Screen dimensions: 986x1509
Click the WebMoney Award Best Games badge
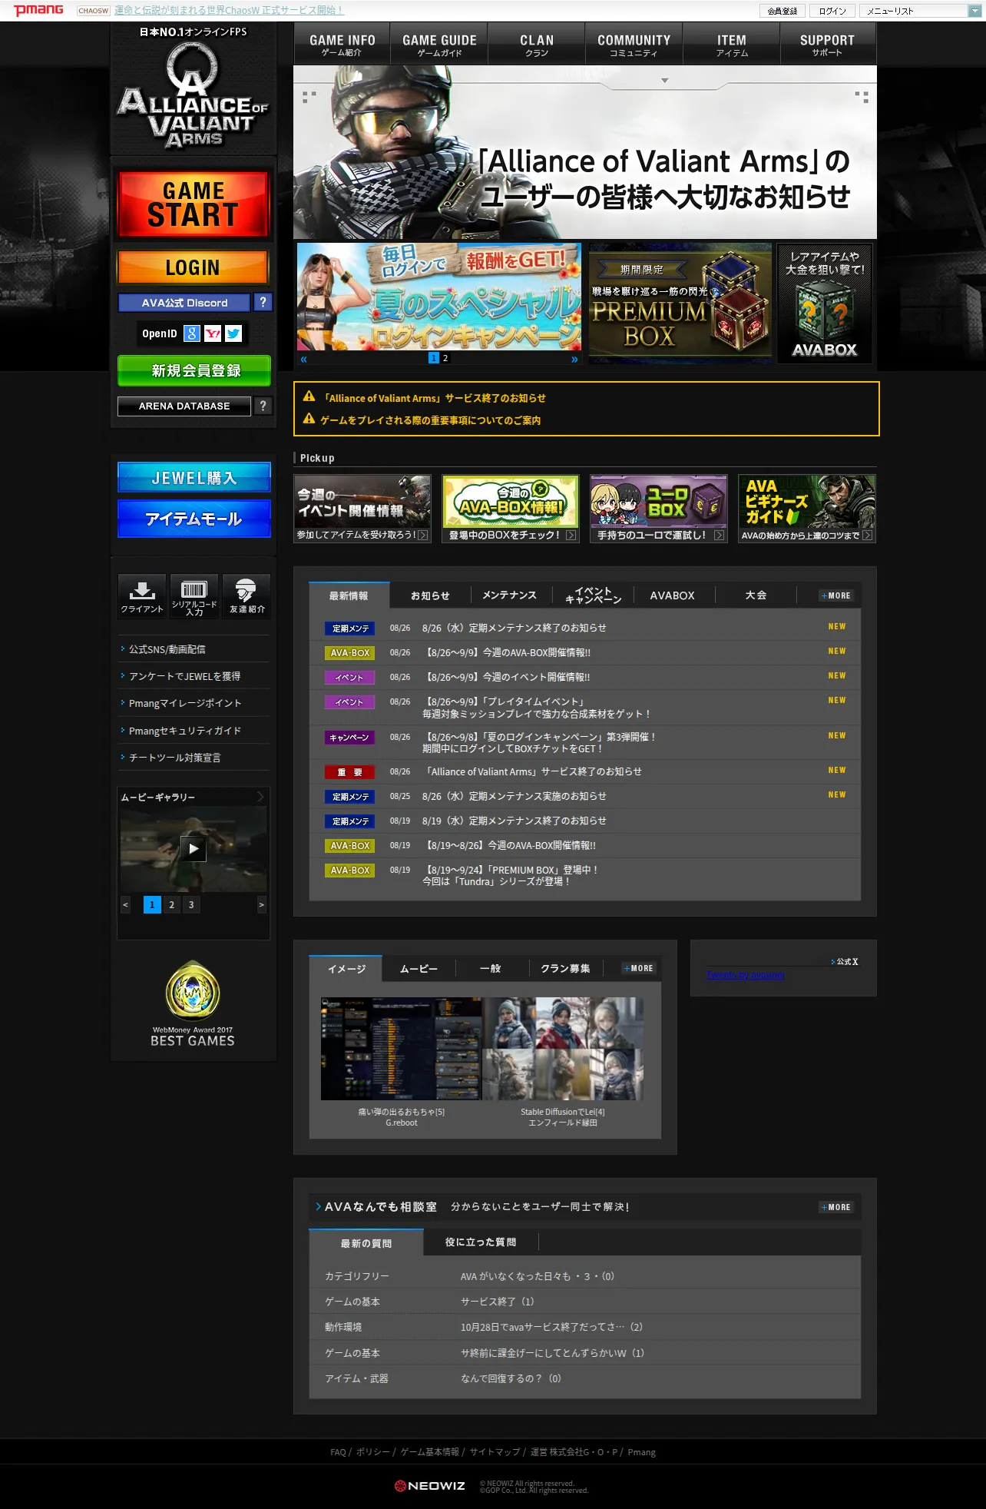[193, 1004]
